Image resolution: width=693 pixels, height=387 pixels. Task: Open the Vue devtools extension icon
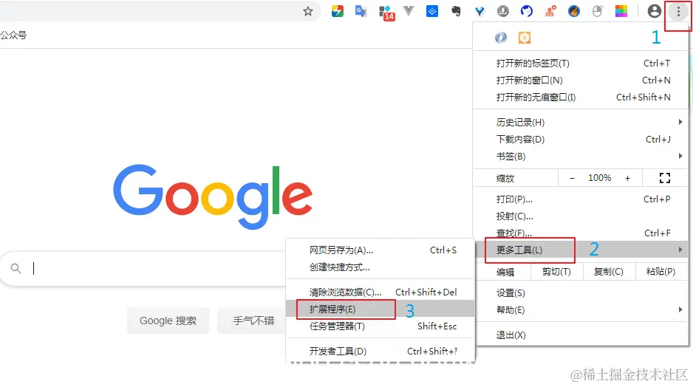[x=409, y=10]
